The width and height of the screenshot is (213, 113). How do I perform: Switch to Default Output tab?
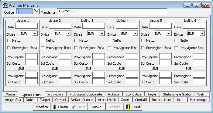[82, 100]
